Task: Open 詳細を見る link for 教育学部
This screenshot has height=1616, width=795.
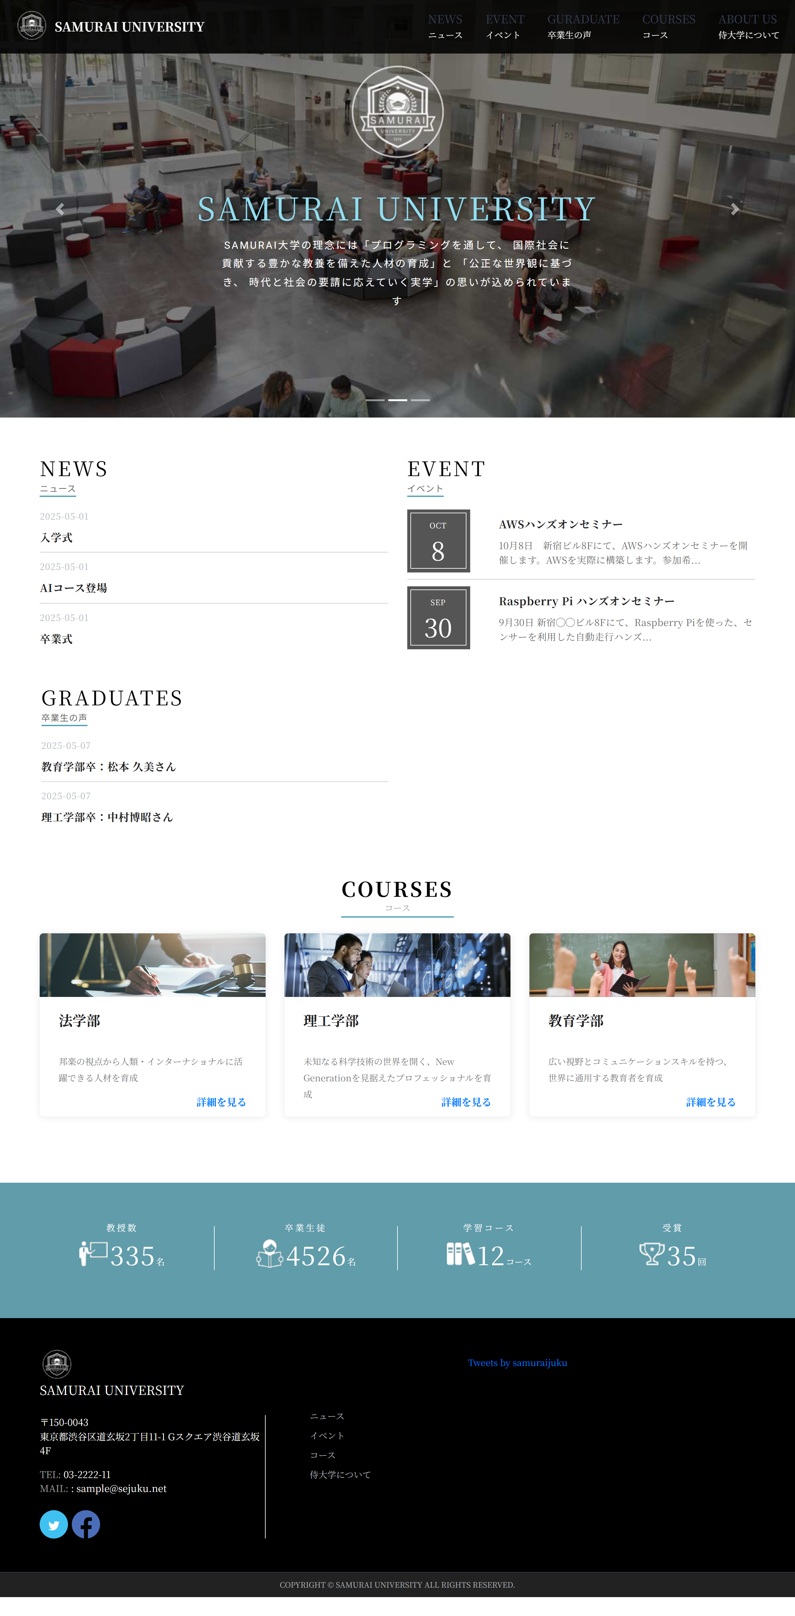Action: 710,1102
